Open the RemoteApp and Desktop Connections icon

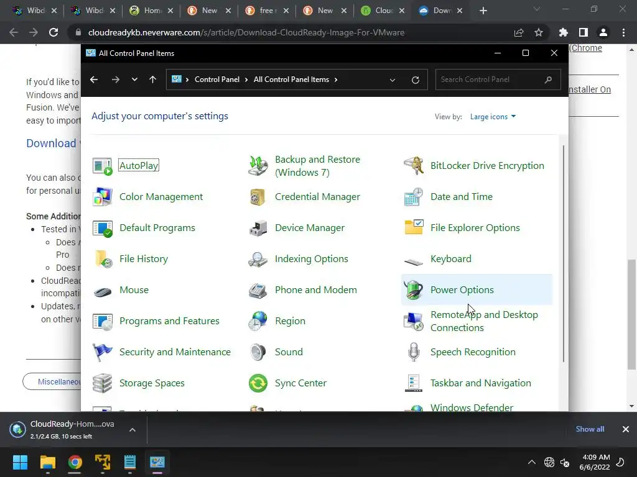tap(414, 321)
